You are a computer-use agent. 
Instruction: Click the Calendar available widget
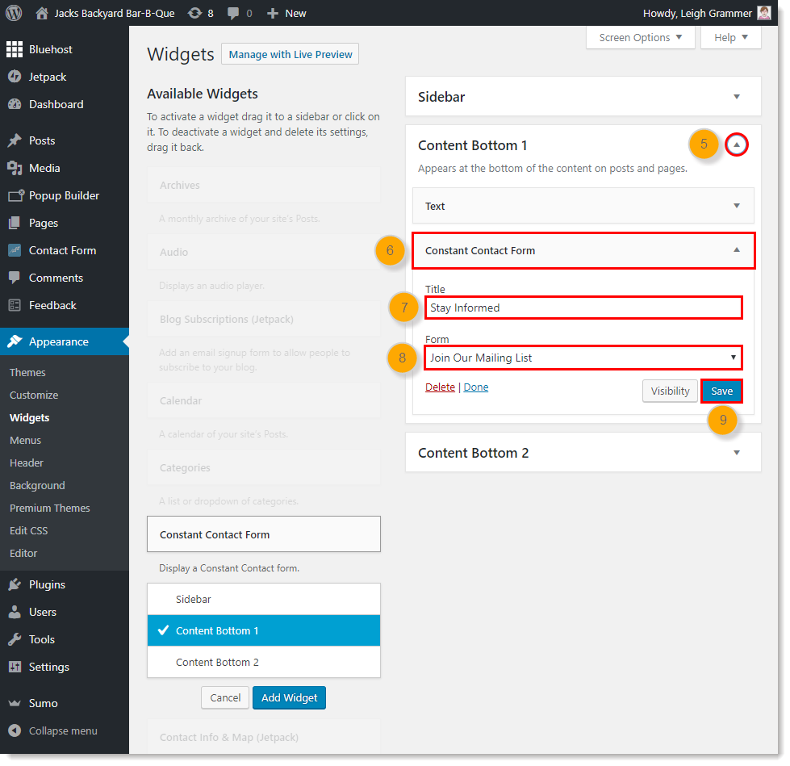[264, 400]
